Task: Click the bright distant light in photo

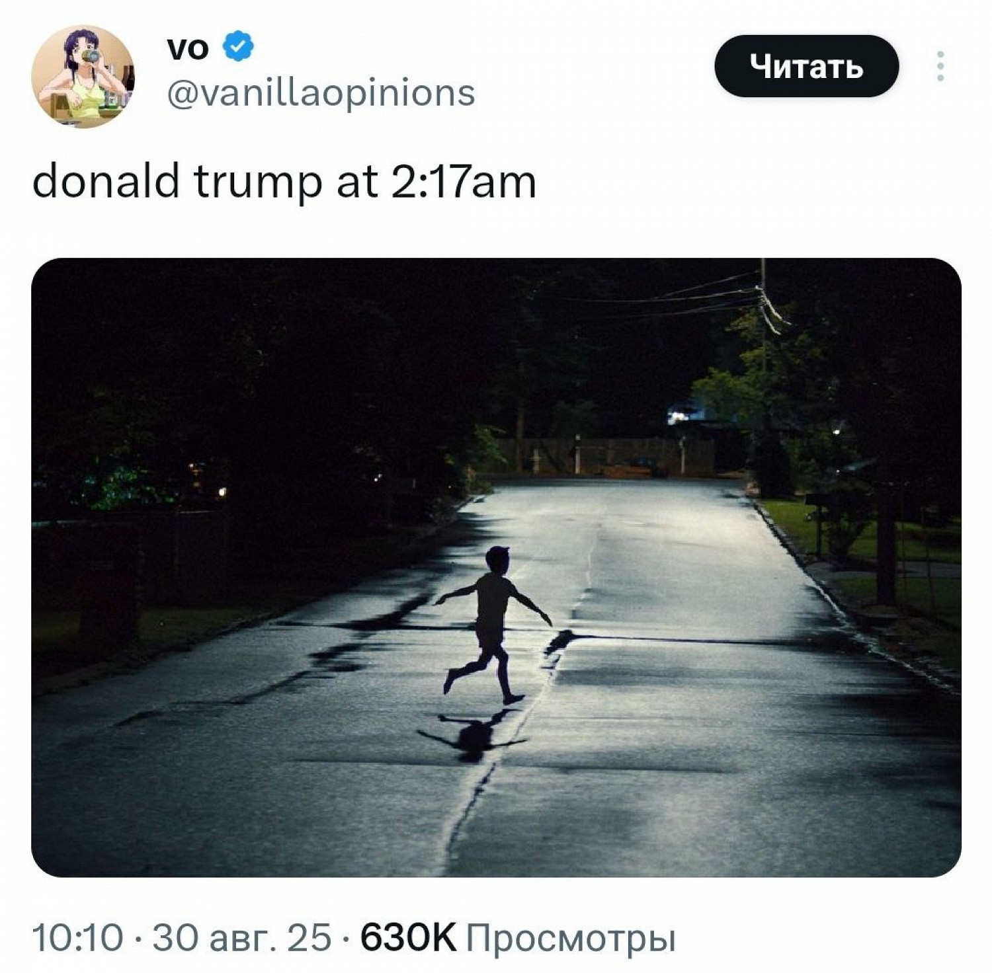Action: click(678, 416)
